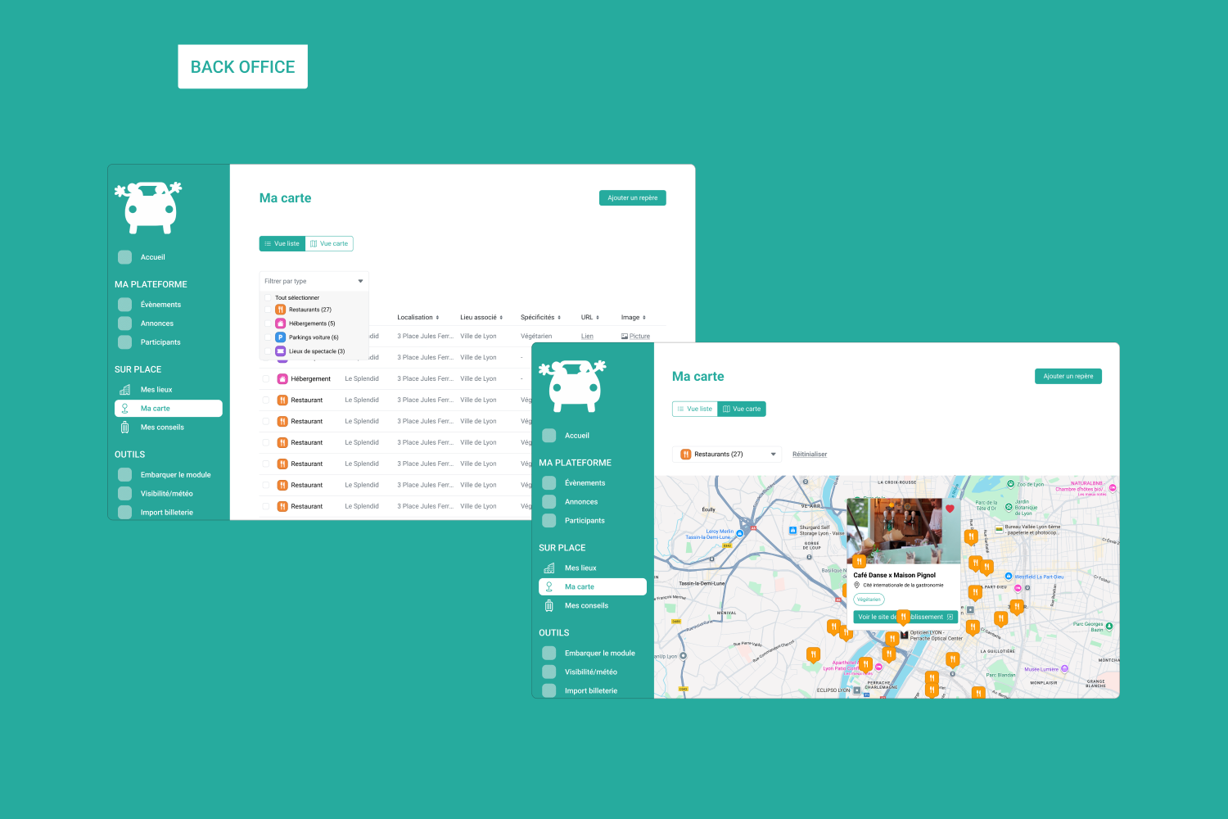Click the Zoo de Lyon map marker
The image size is (1228, 819).
tap(1011, 484)
